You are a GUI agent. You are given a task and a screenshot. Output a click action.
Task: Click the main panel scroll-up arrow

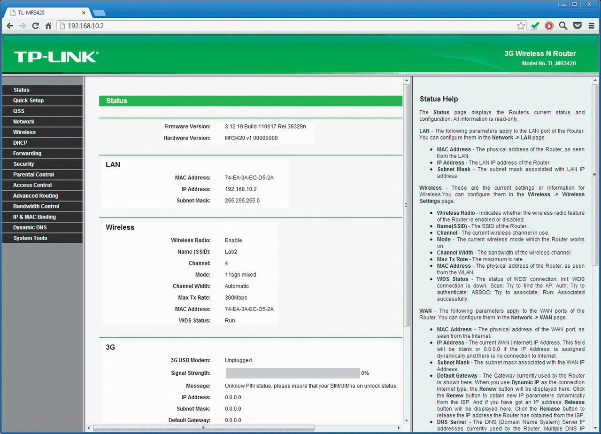(407, 80)
